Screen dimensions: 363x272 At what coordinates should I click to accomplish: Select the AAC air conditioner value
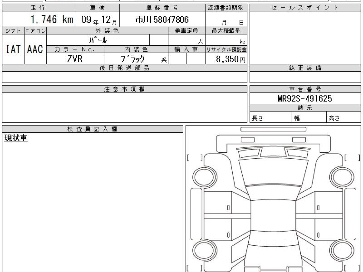[35, 49]
